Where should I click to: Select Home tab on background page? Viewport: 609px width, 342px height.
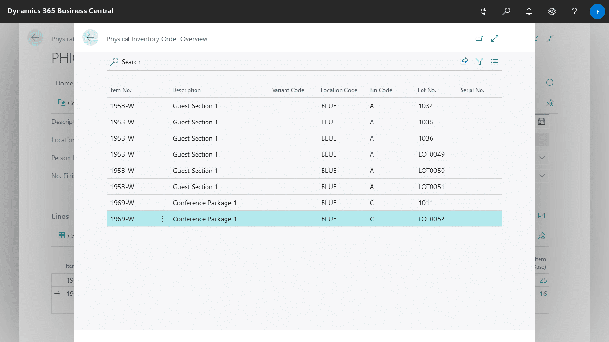[64, 83]
